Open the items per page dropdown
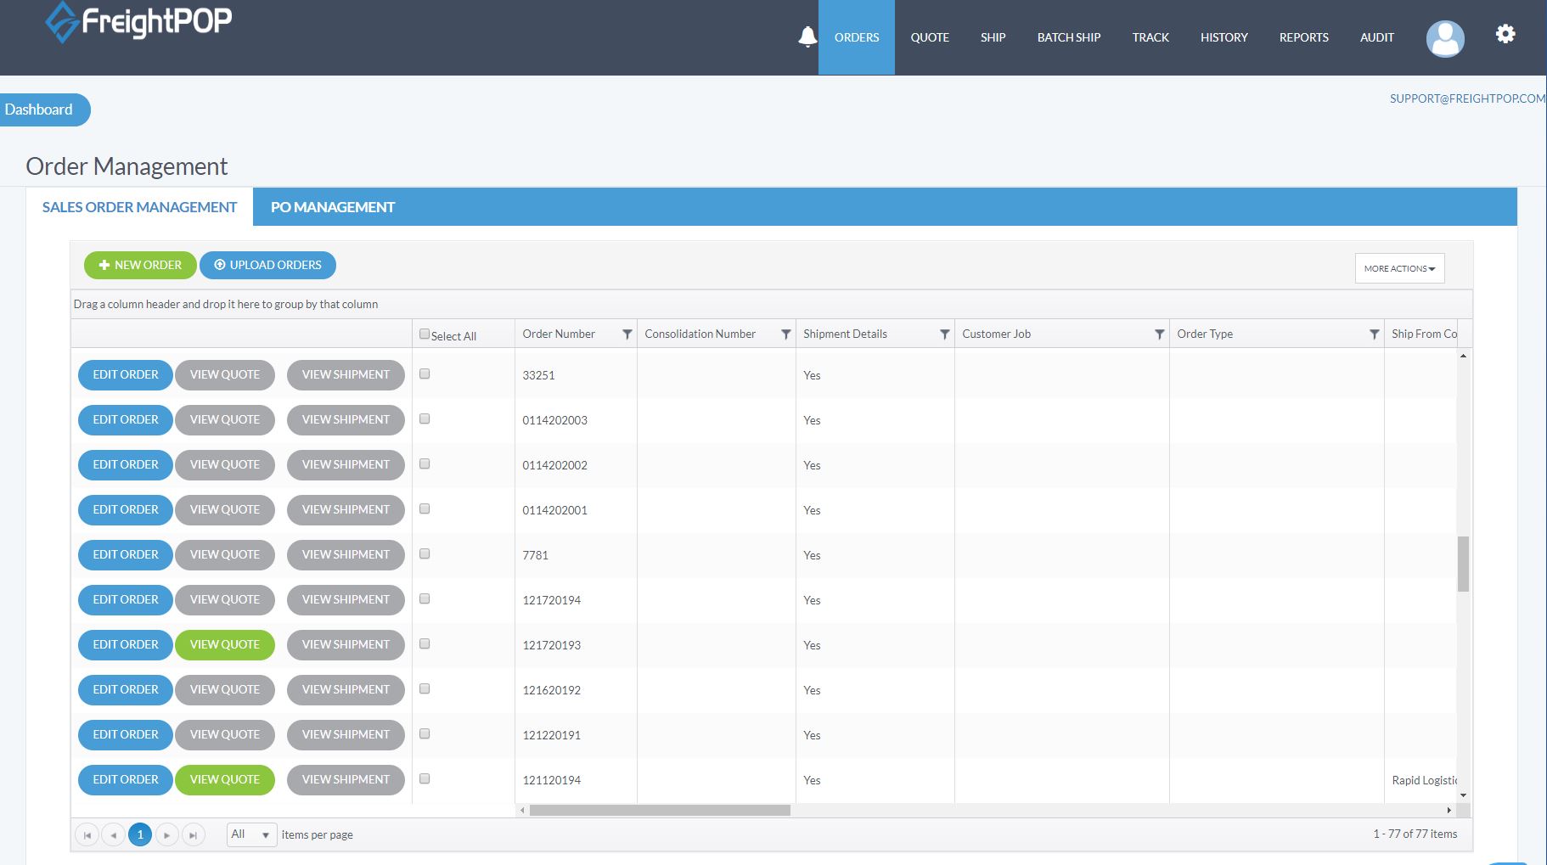 (x=251, y=834)
